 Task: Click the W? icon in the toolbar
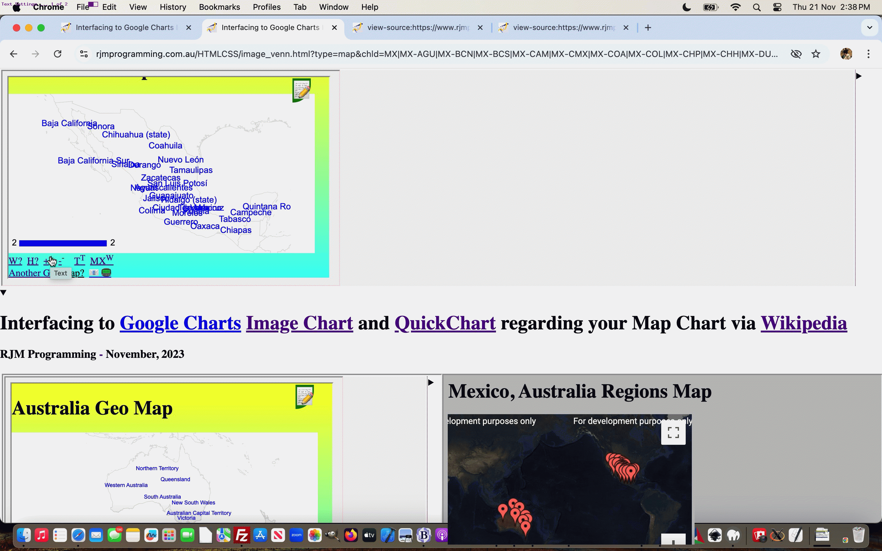15,261
